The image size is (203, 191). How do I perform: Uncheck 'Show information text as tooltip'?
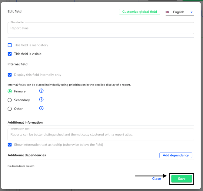click(10, 145)
